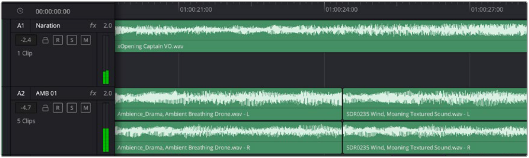Click the -4.7 volume field on A2
The width and height of the screenshot is (529, 158).
[26, 108]
